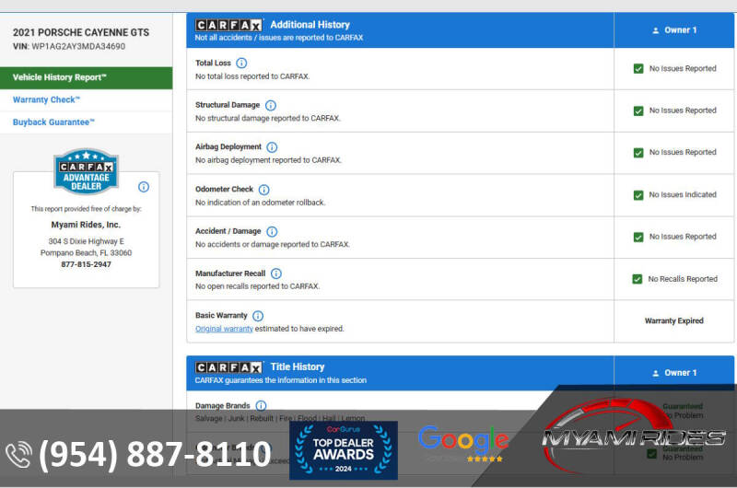Click Basic Warranty info icon

pyautogui.click(x=258, y=316)
